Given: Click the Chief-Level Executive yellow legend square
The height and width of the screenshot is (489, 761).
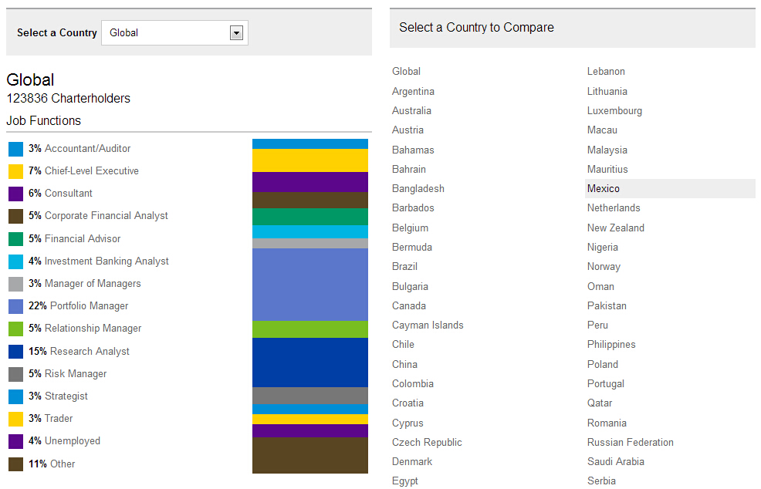Looking at the screenshot, I should click(x=15, y=171).
